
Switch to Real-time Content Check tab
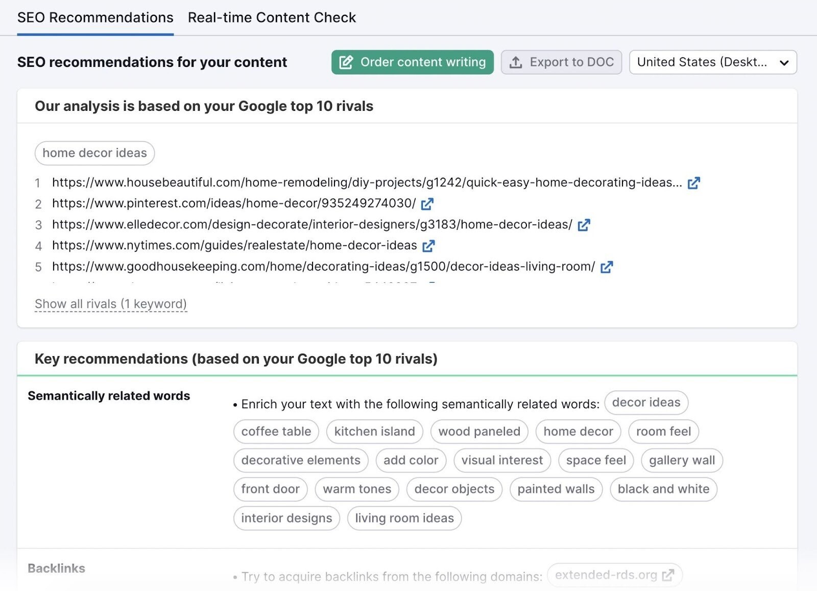pos(272,18)
